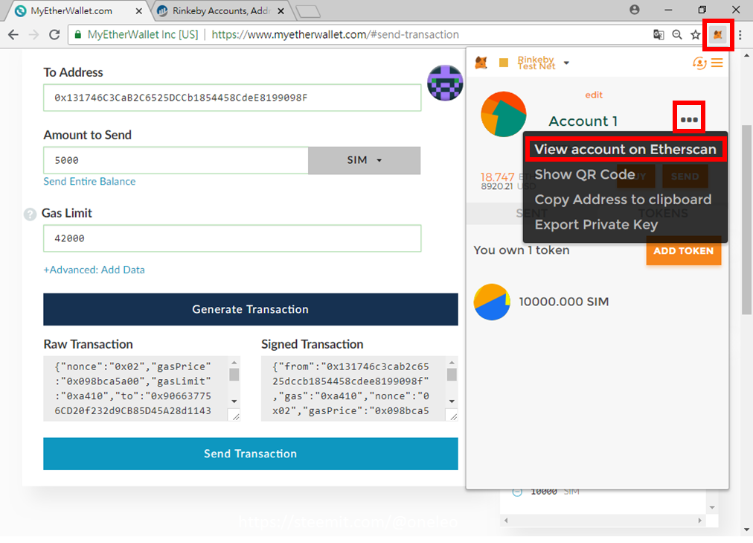Image resolution: width=753 pixels, height=543 pixels.
Task: Click the ADD TOKEN button
Action: pos(683,250)
